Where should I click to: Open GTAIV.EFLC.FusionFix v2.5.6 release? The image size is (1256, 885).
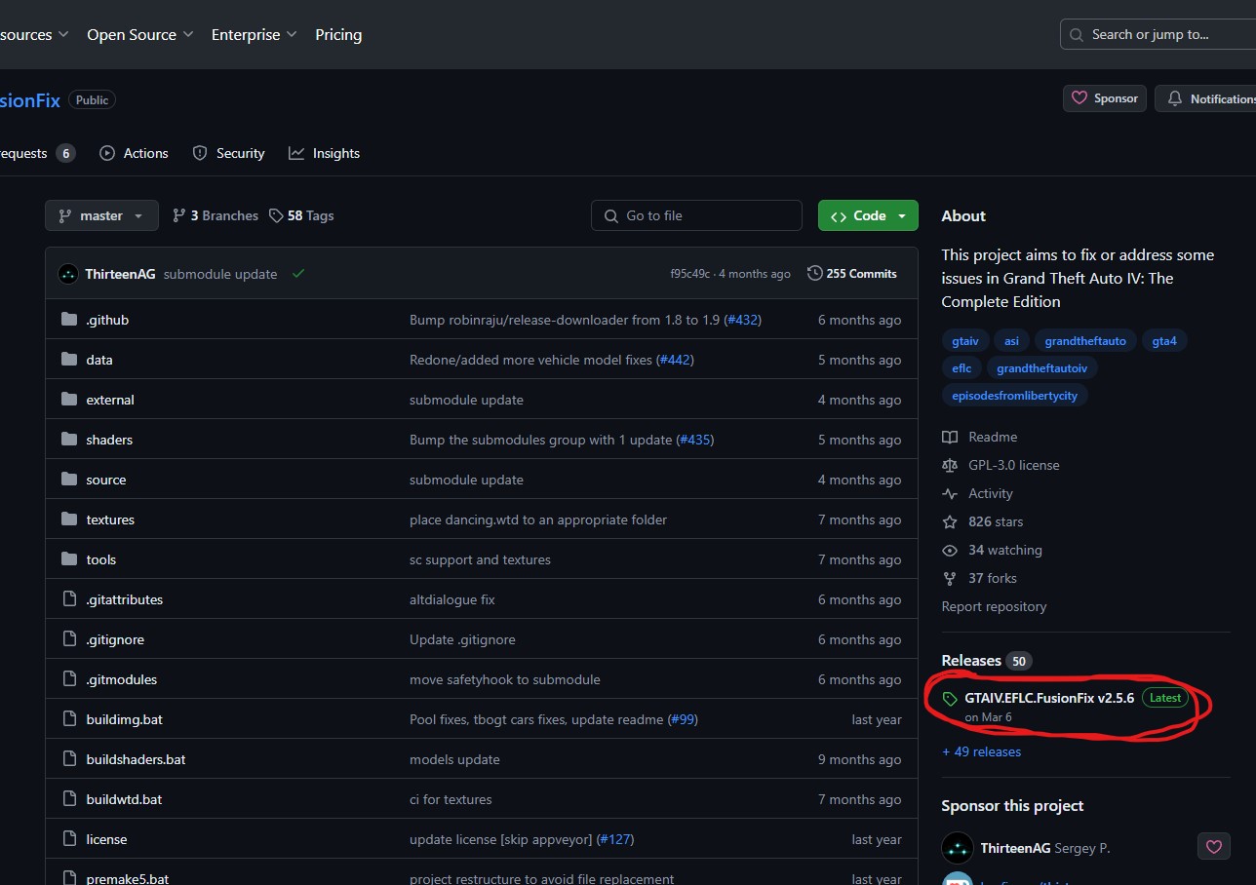[1049, 698]
